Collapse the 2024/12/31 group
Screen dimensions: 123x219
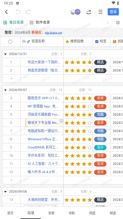pos(5,54)
